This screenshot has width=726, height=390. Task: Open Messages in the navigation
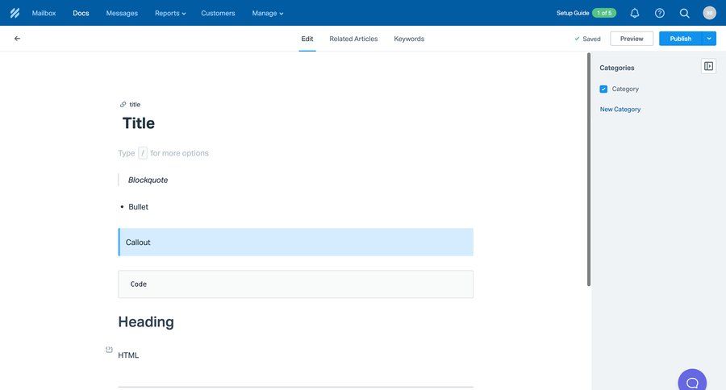(x=122, y=13)
